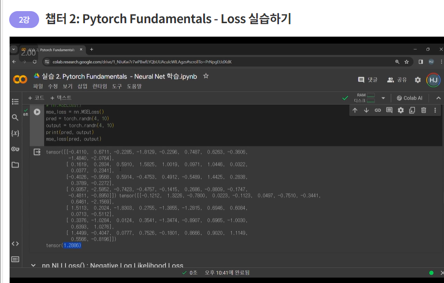Open the 파일 menu
Screen dimensions: 444x283
(38, 86)
